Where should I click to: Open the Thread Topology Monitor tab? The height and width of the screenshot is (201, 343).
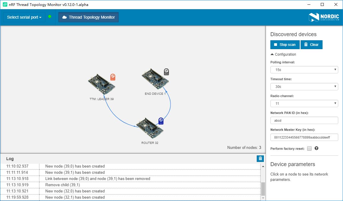[88, 17]
